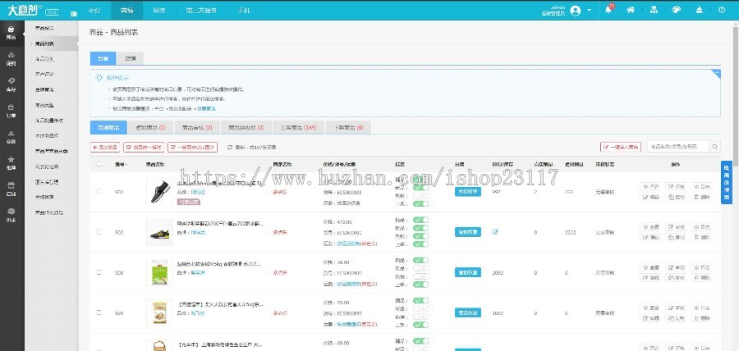739x351 pixels.
Task: Open the 高级搜索 side panel tab
Action: tap(726, 183)
